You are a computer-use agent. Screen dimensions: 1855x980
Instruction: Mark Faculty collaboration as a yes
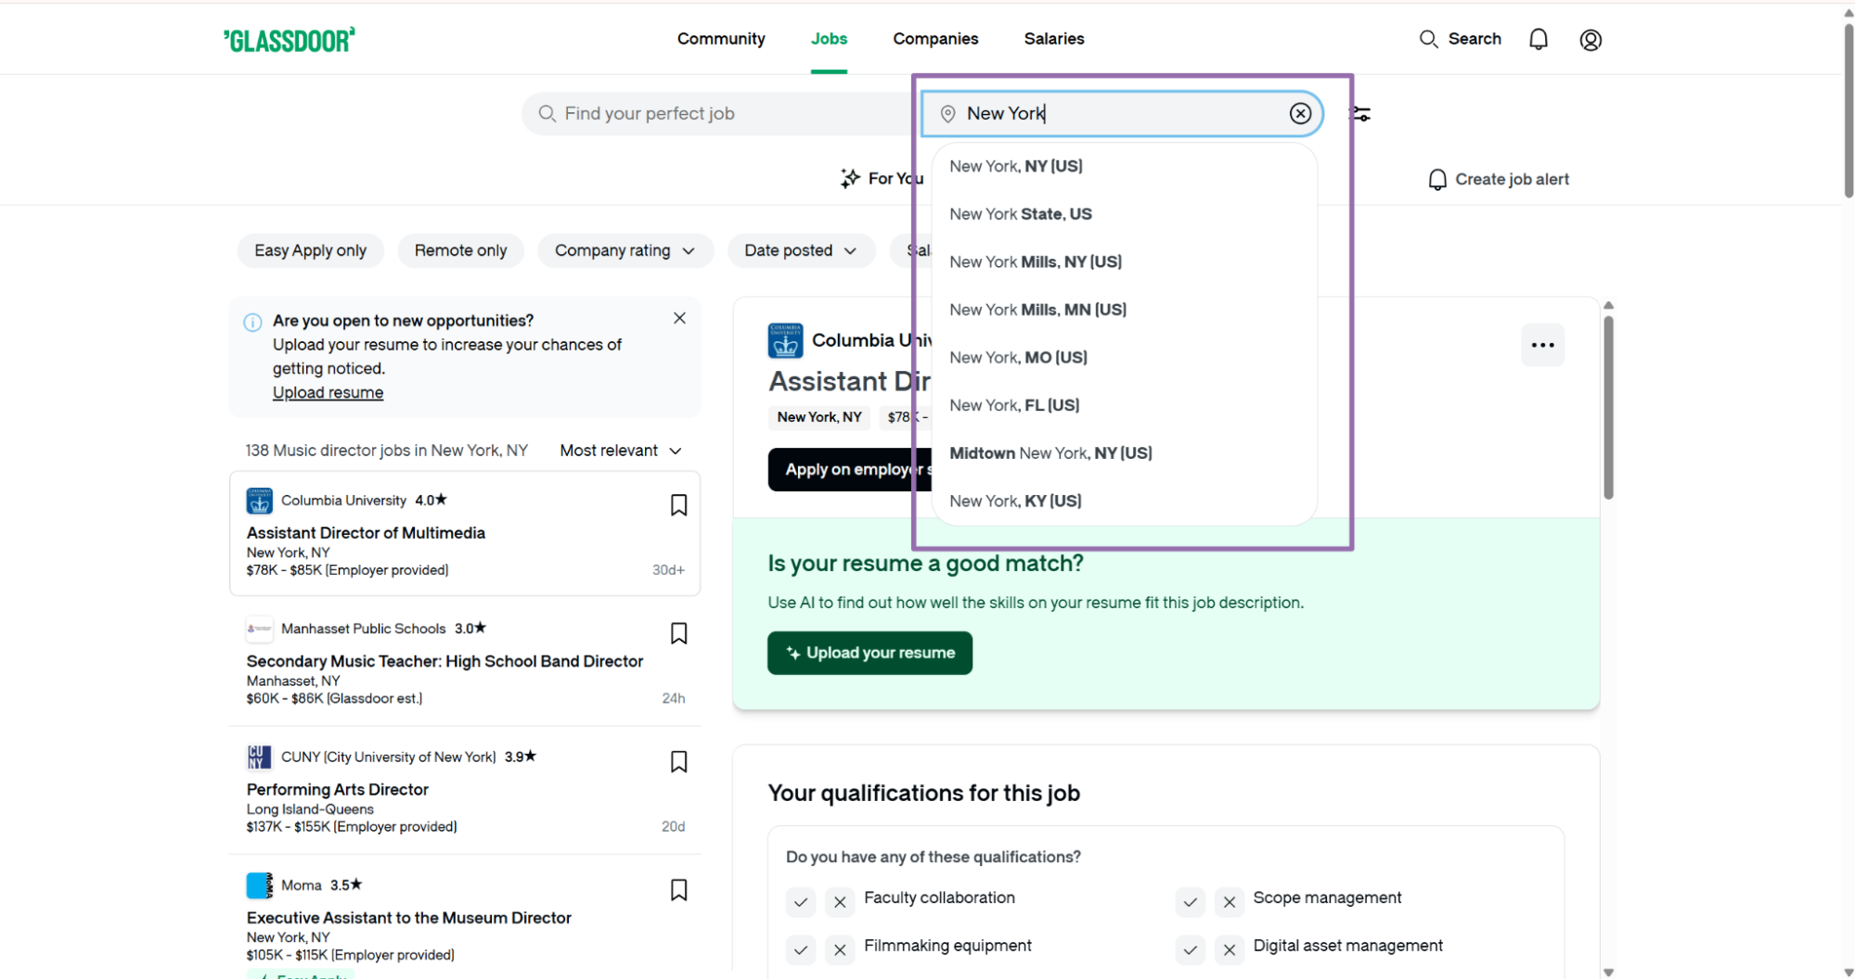801,901
